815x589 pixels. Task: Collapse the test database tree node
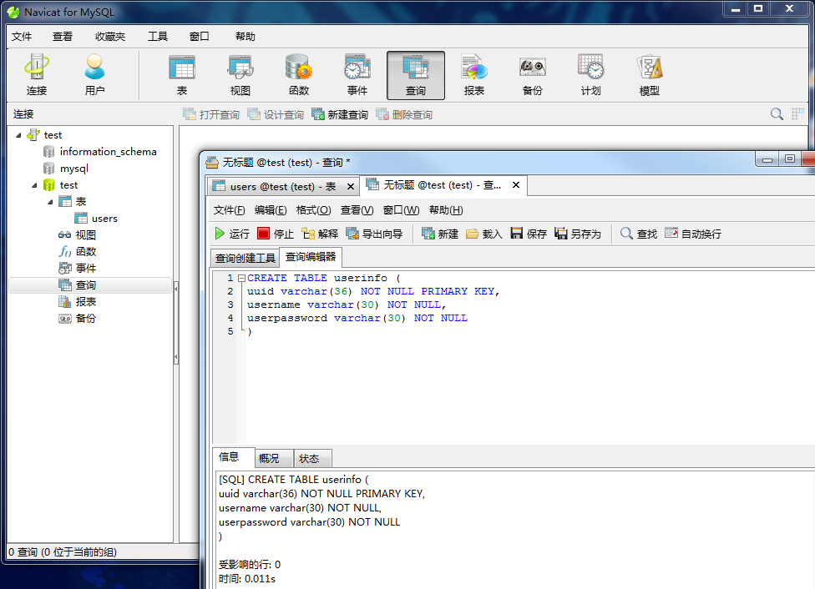tap(34, 185)
